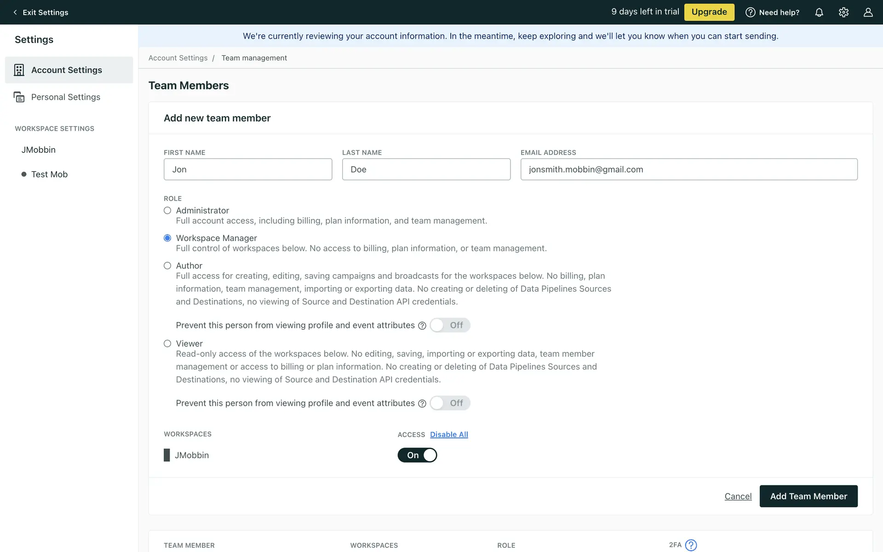
Task: Click the help icon beside Author's prevent viewing toggle
Action: 422,326
